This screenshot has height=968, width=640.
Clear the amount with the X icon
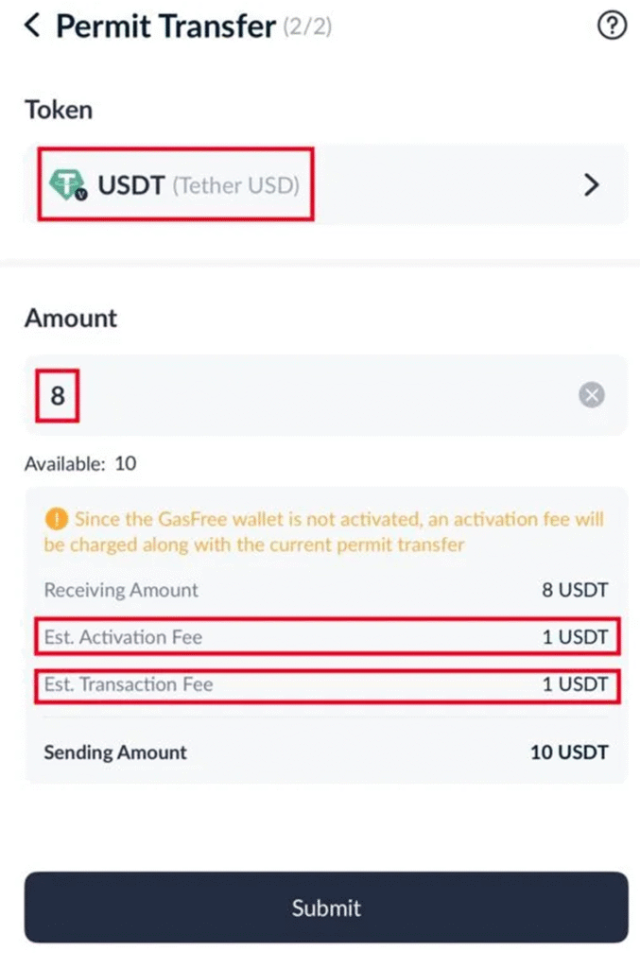[x=592, y=395]
